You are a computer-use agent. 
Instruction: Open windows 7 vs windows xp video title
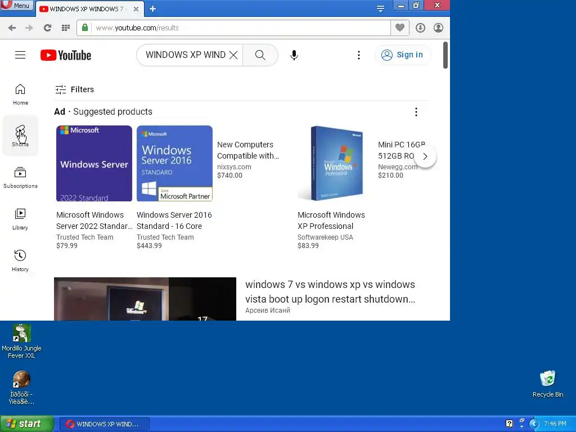[330, 292]
